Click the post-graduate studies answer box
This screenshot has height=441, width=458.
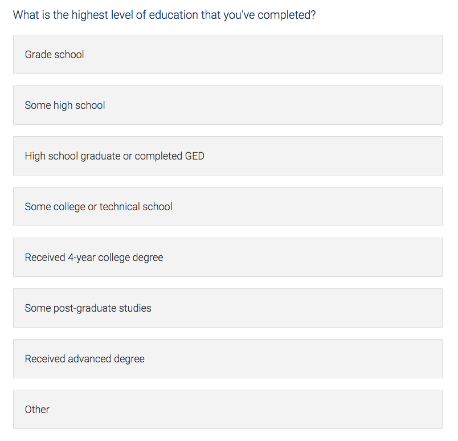[x=228, y=308]
